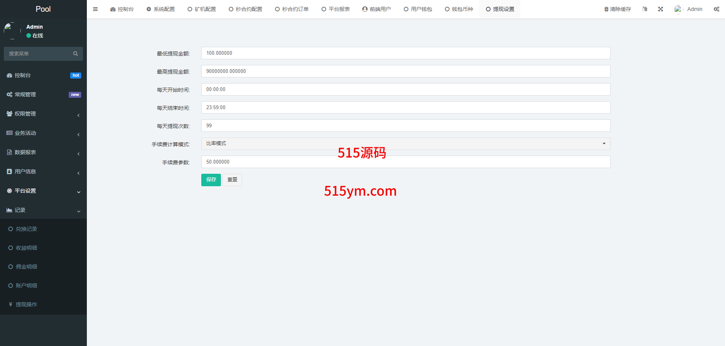The width and height of the screenshot is (725, 346).
Task: Switch to the 矿机配置 tab
Action: click(202, 9)
